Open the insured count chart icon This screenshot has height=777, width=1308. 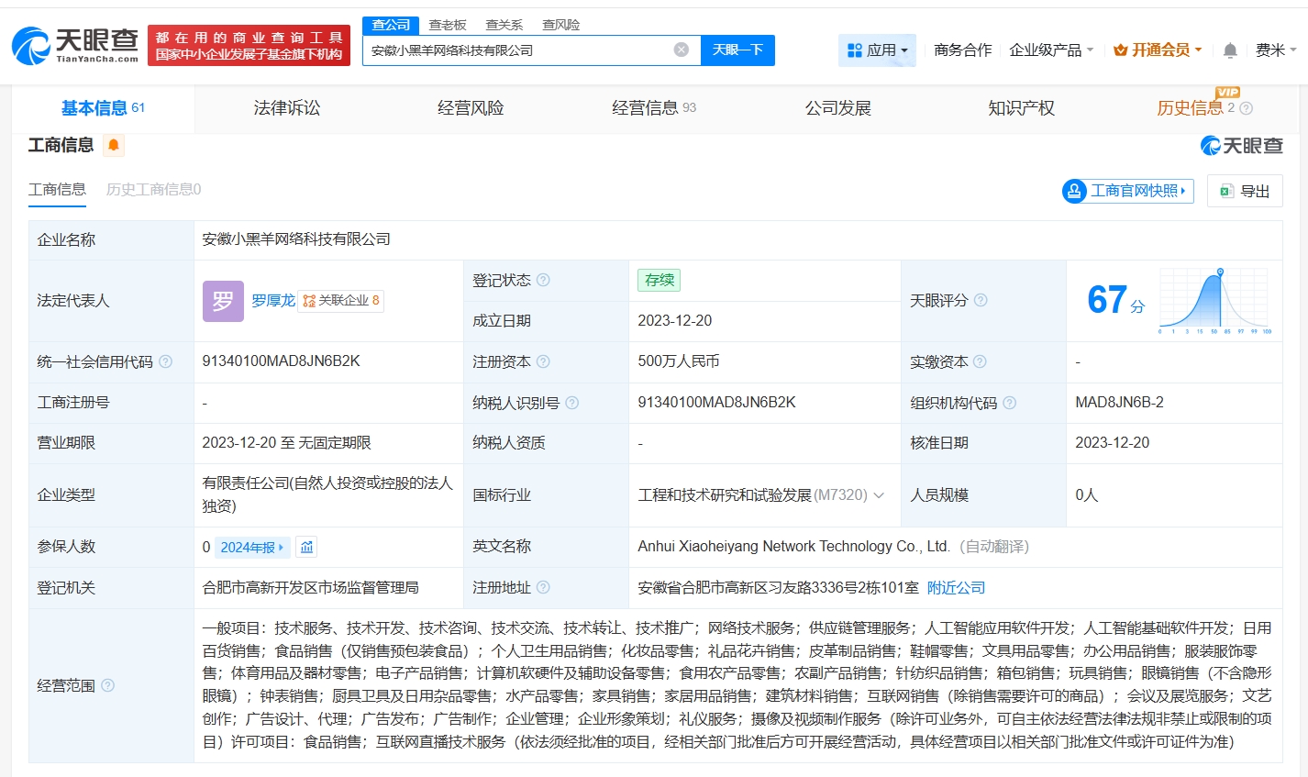click(307, 547)
